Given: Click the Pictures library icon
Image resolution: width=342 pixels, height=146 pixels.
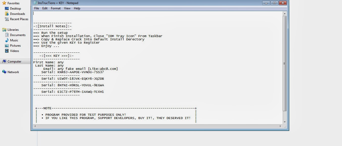Looking at the screenshot, I should coord(7,46).
